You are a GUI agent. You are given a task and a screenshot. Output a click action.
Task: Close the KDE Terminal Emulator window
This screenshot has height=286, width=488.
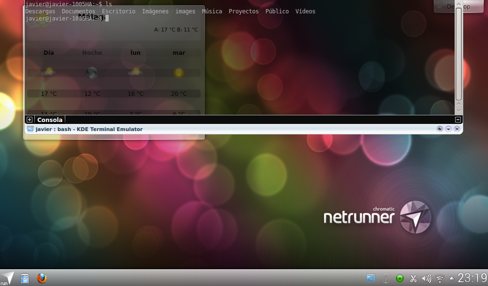(457, 129)
